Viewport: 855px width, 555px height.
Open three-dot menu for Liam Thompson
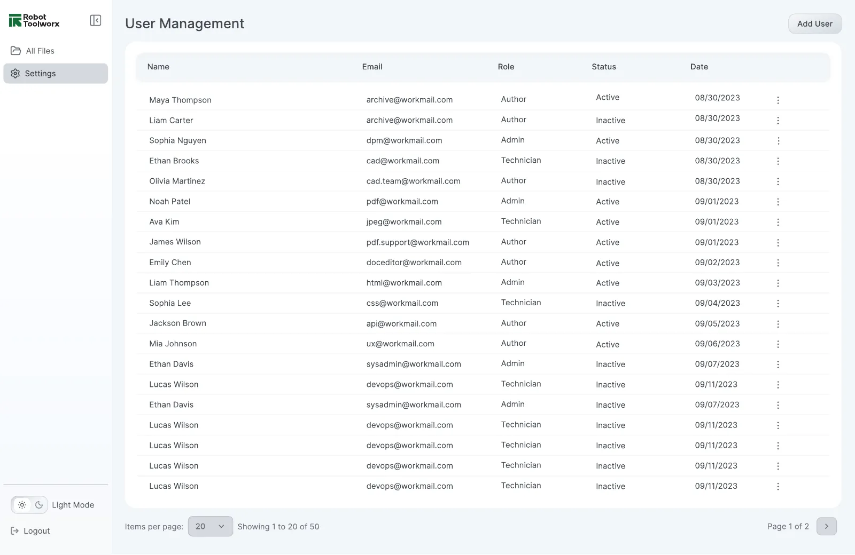coord(778,283)
